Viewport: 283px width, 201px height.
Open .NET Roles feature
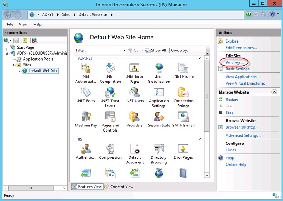[x=86, y=95]
